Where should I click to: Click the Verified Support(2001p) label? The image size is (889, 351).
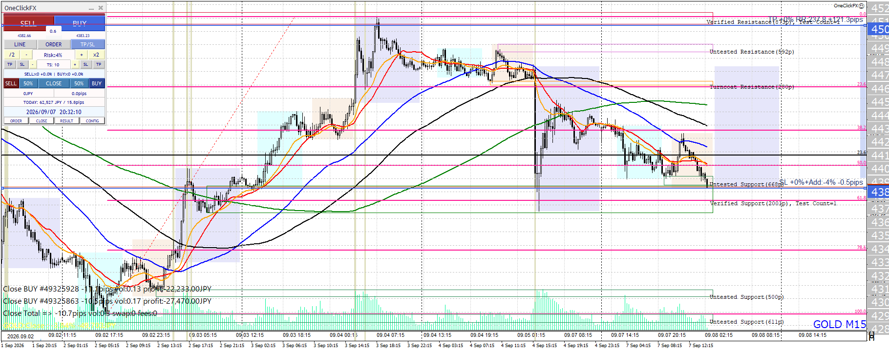773,203
